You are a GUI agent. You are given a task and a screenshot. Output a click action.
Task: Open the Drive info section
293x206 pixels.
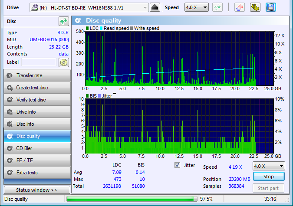(37, 112)
